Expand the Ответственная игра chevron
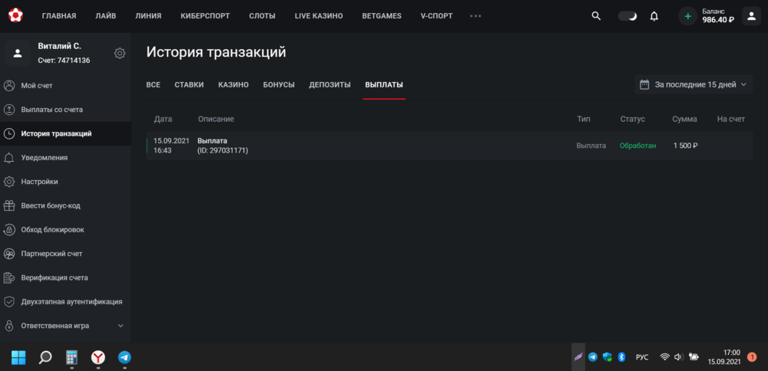Screen dimensions: 768x371 121,326
